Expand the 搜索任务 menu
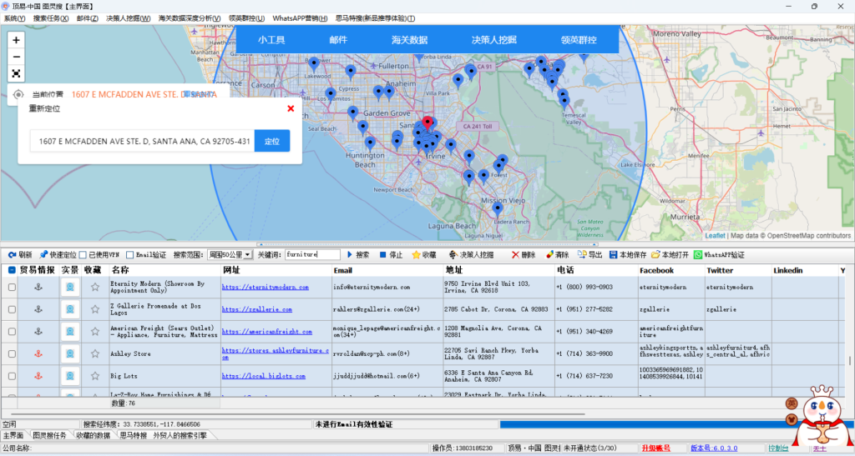 pyautogui.click(x=52, y=18)
